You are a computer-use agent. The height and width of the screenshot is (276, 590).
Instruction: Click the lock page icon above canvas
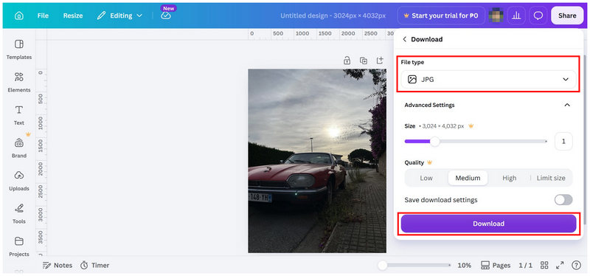click(347, 61)
